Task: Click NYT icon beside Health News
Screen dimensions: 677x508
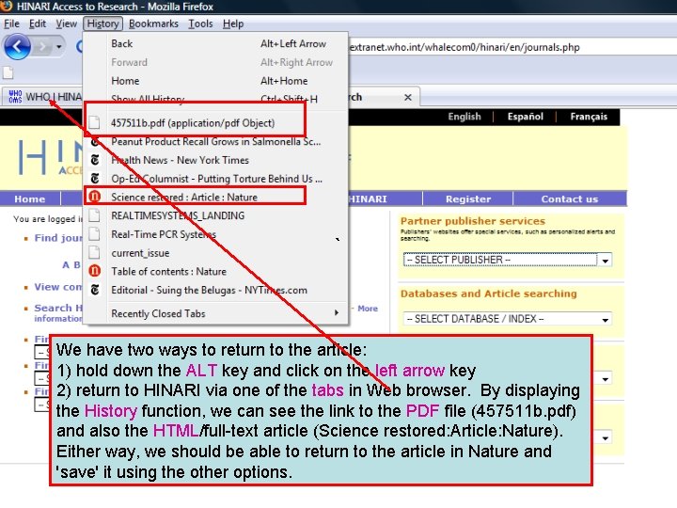Action: click(x=95, y=160)
